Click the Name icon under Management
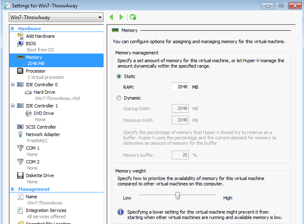304x224 pixels. (x=20, y=197)
